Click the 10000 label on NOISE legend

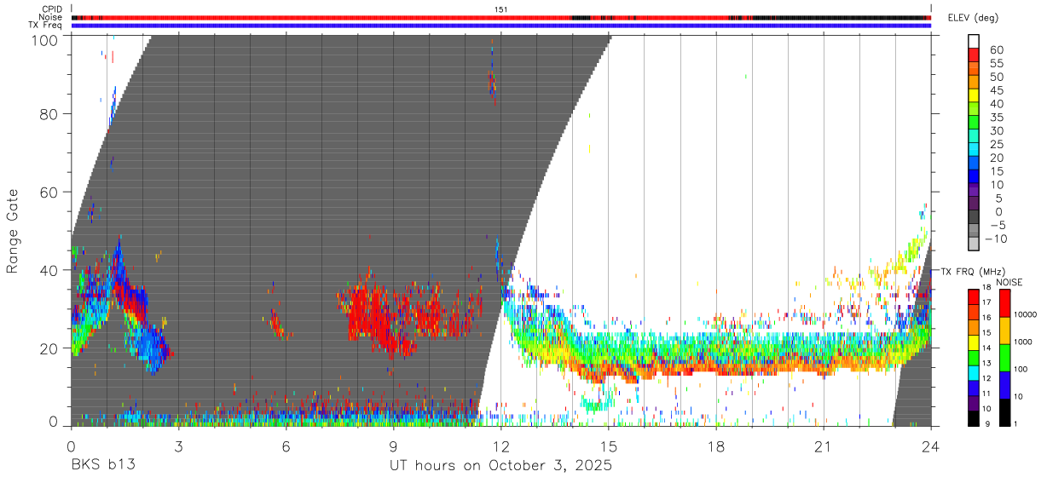(x=1027, y=316)
